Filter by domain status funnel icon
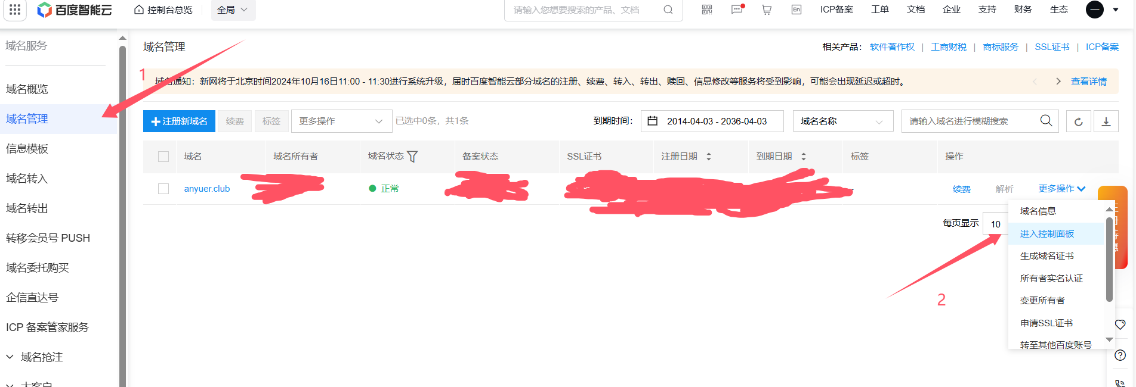The height and width of the screenshot is (387, 1136). (412, 157)
